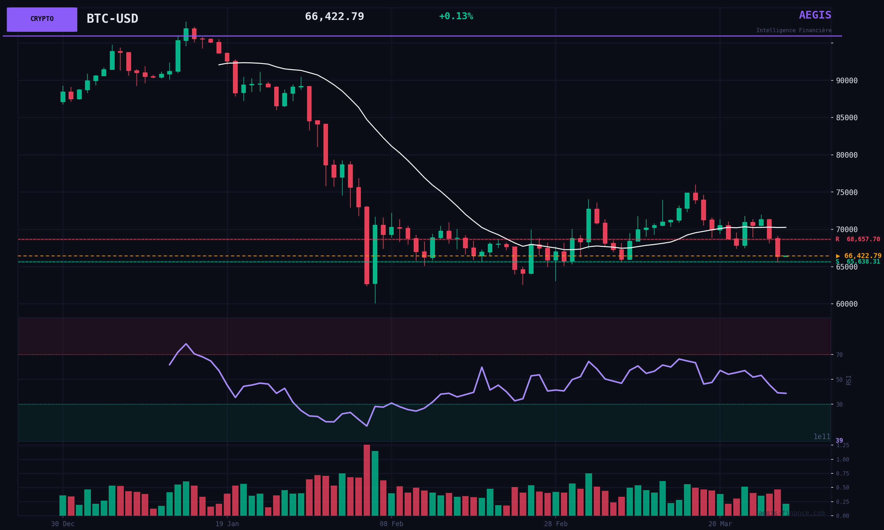Screen dimensions: 884x530
Task: Click the 19 Jan date label
Action: 227,524
